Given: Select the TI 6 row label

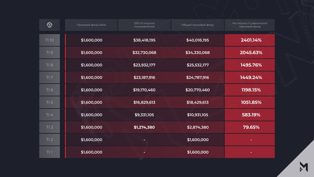Looking at the screenshot, I should tap(49, 90).
